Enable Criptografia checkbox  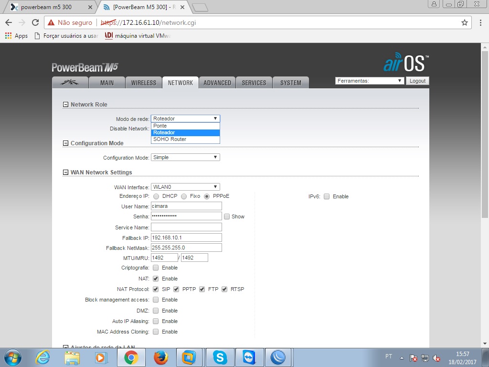coord(156,268)
